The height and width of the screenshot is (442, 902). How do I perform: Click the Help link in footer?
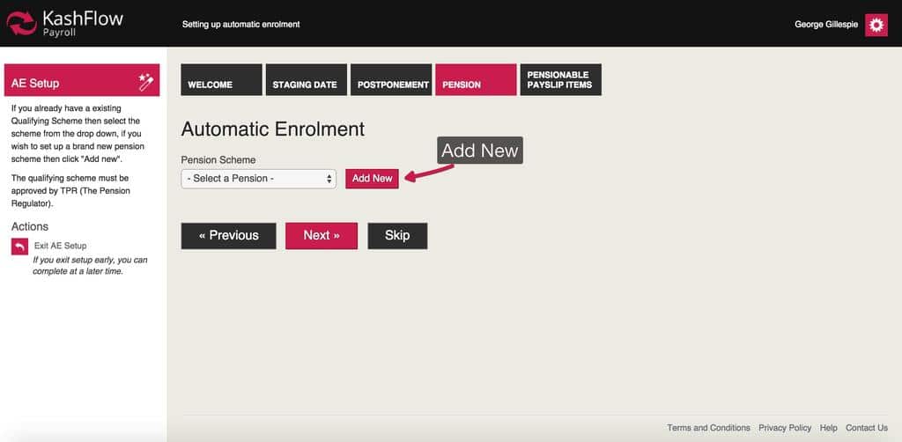828,428
